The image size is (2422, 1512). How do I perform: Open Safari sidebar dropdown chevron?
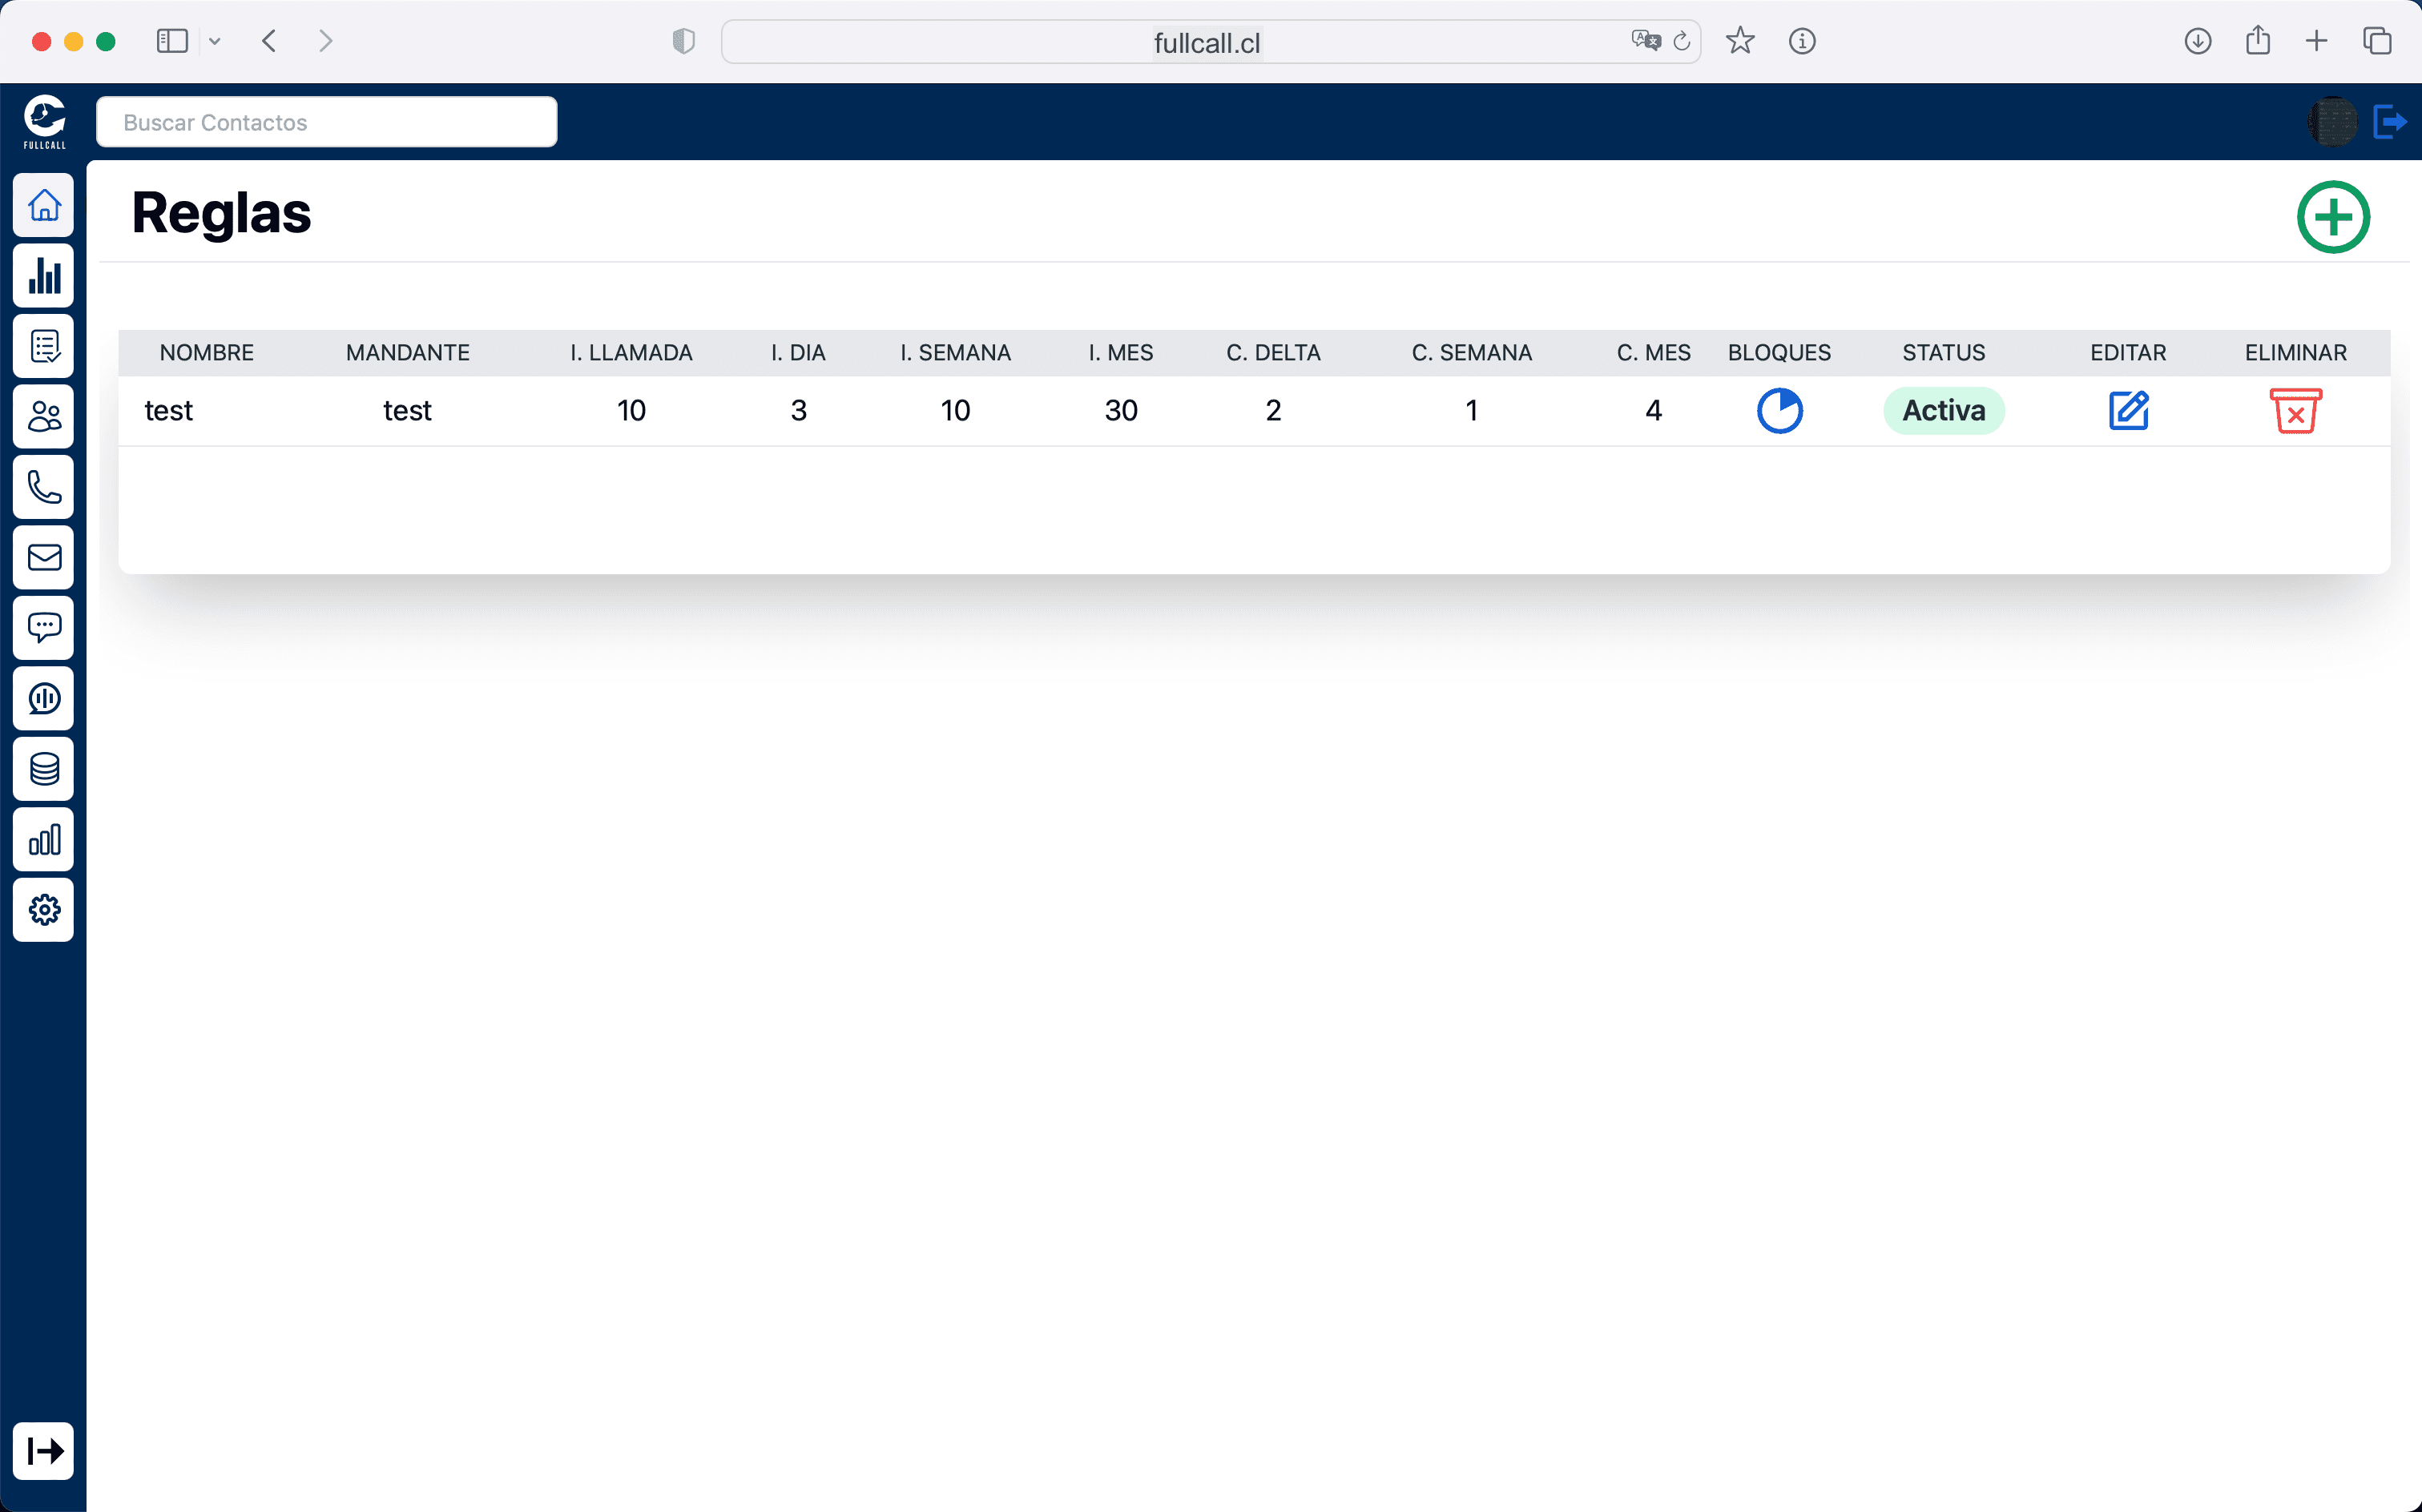point(214,41)
